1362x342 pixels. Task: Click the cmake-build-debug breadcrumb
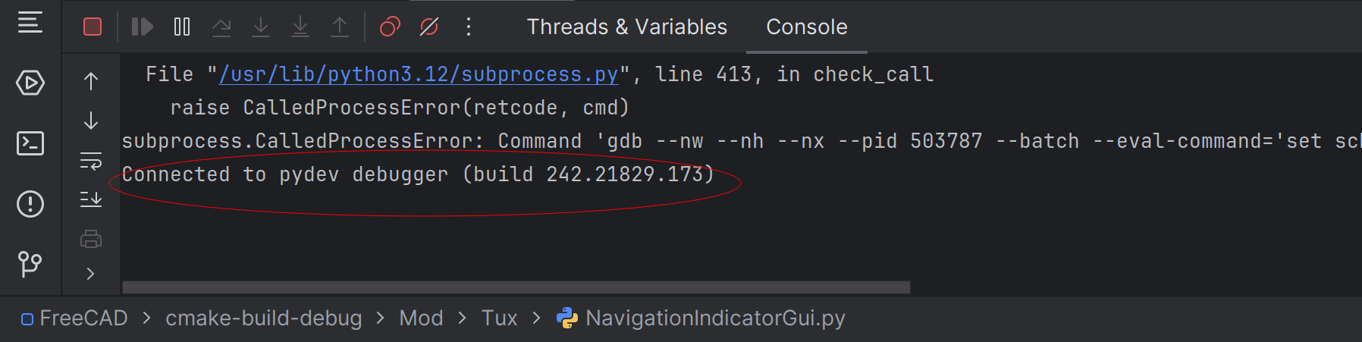263,318
